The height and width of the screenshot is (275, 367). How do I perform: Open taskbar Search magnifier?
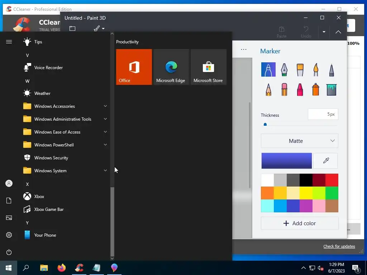point(26,268)
